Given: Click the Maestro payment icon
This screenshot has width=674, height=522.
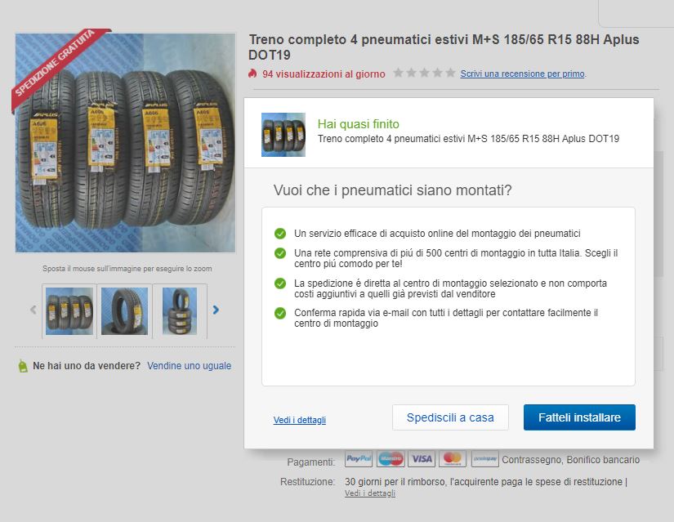Looking at the screenshot, I should tap(391, 459).
